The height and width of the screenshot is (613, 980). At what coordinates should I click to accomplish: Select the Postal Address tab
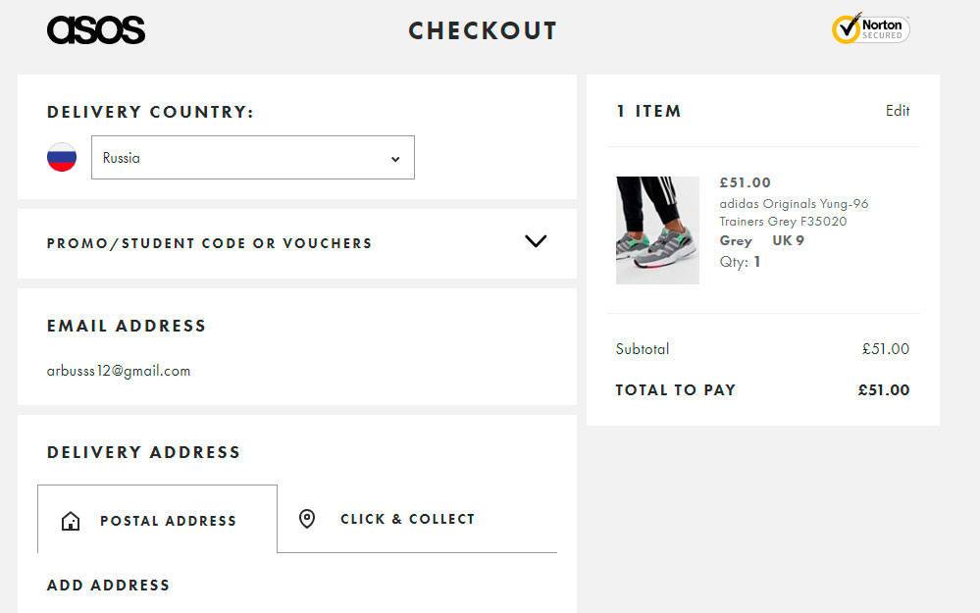pos(168,521)
